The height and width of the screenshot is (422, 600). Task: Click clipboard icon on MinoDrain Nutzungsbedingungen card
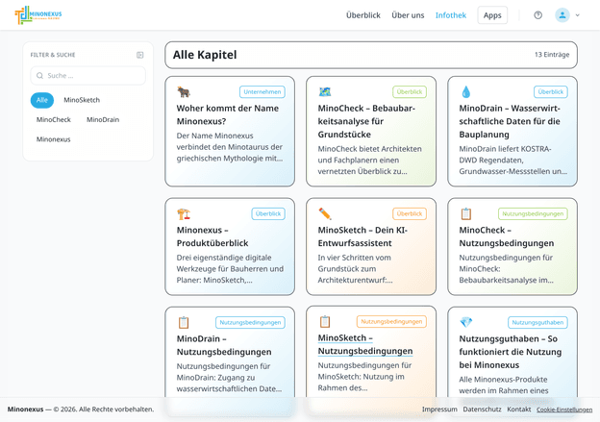[x=184, y=323]
